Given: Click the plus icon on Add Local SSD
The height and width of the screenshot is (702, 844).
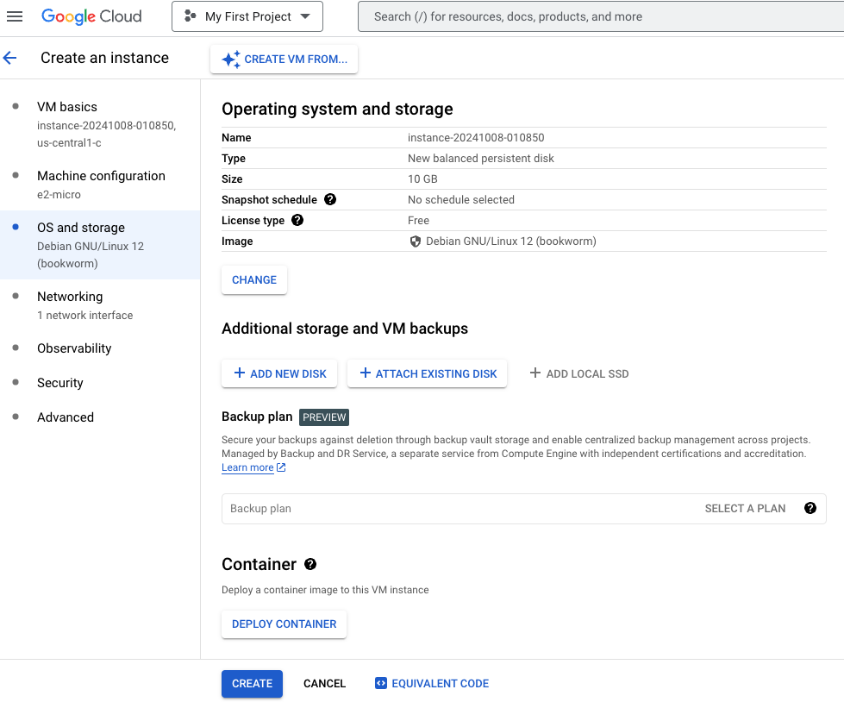Looking at the screenshot, I should pos(535,373).
